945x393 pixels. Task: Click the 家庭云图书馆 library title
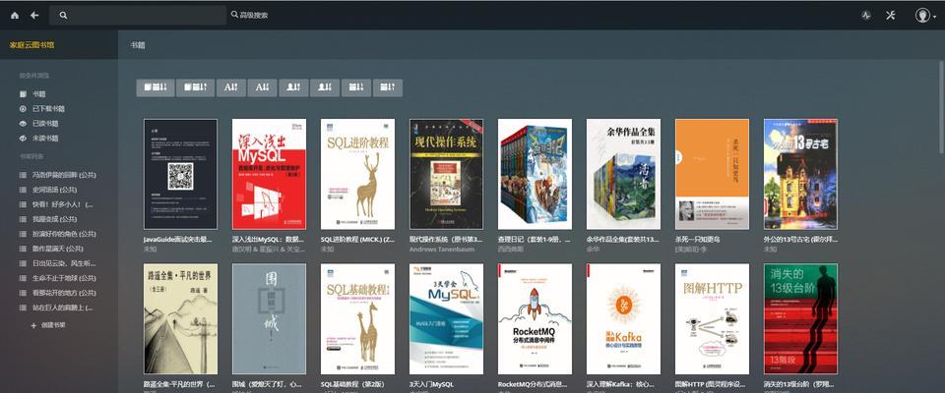tap(31, 44)
